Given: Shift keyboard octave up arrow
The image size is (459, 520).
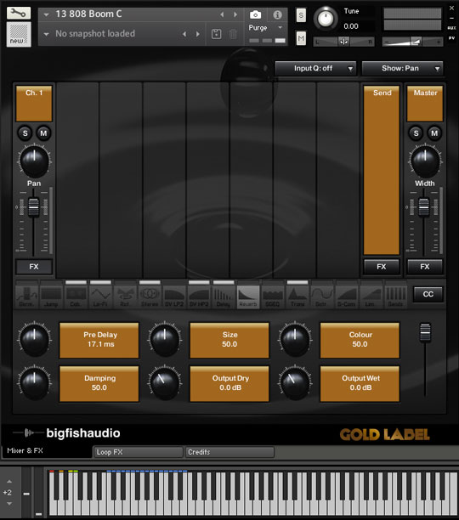Looking at the screenshot, I should 9,481.
